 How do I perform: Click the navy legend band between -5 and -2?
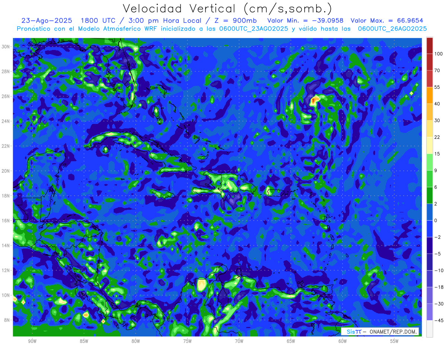tap(429, 245)
